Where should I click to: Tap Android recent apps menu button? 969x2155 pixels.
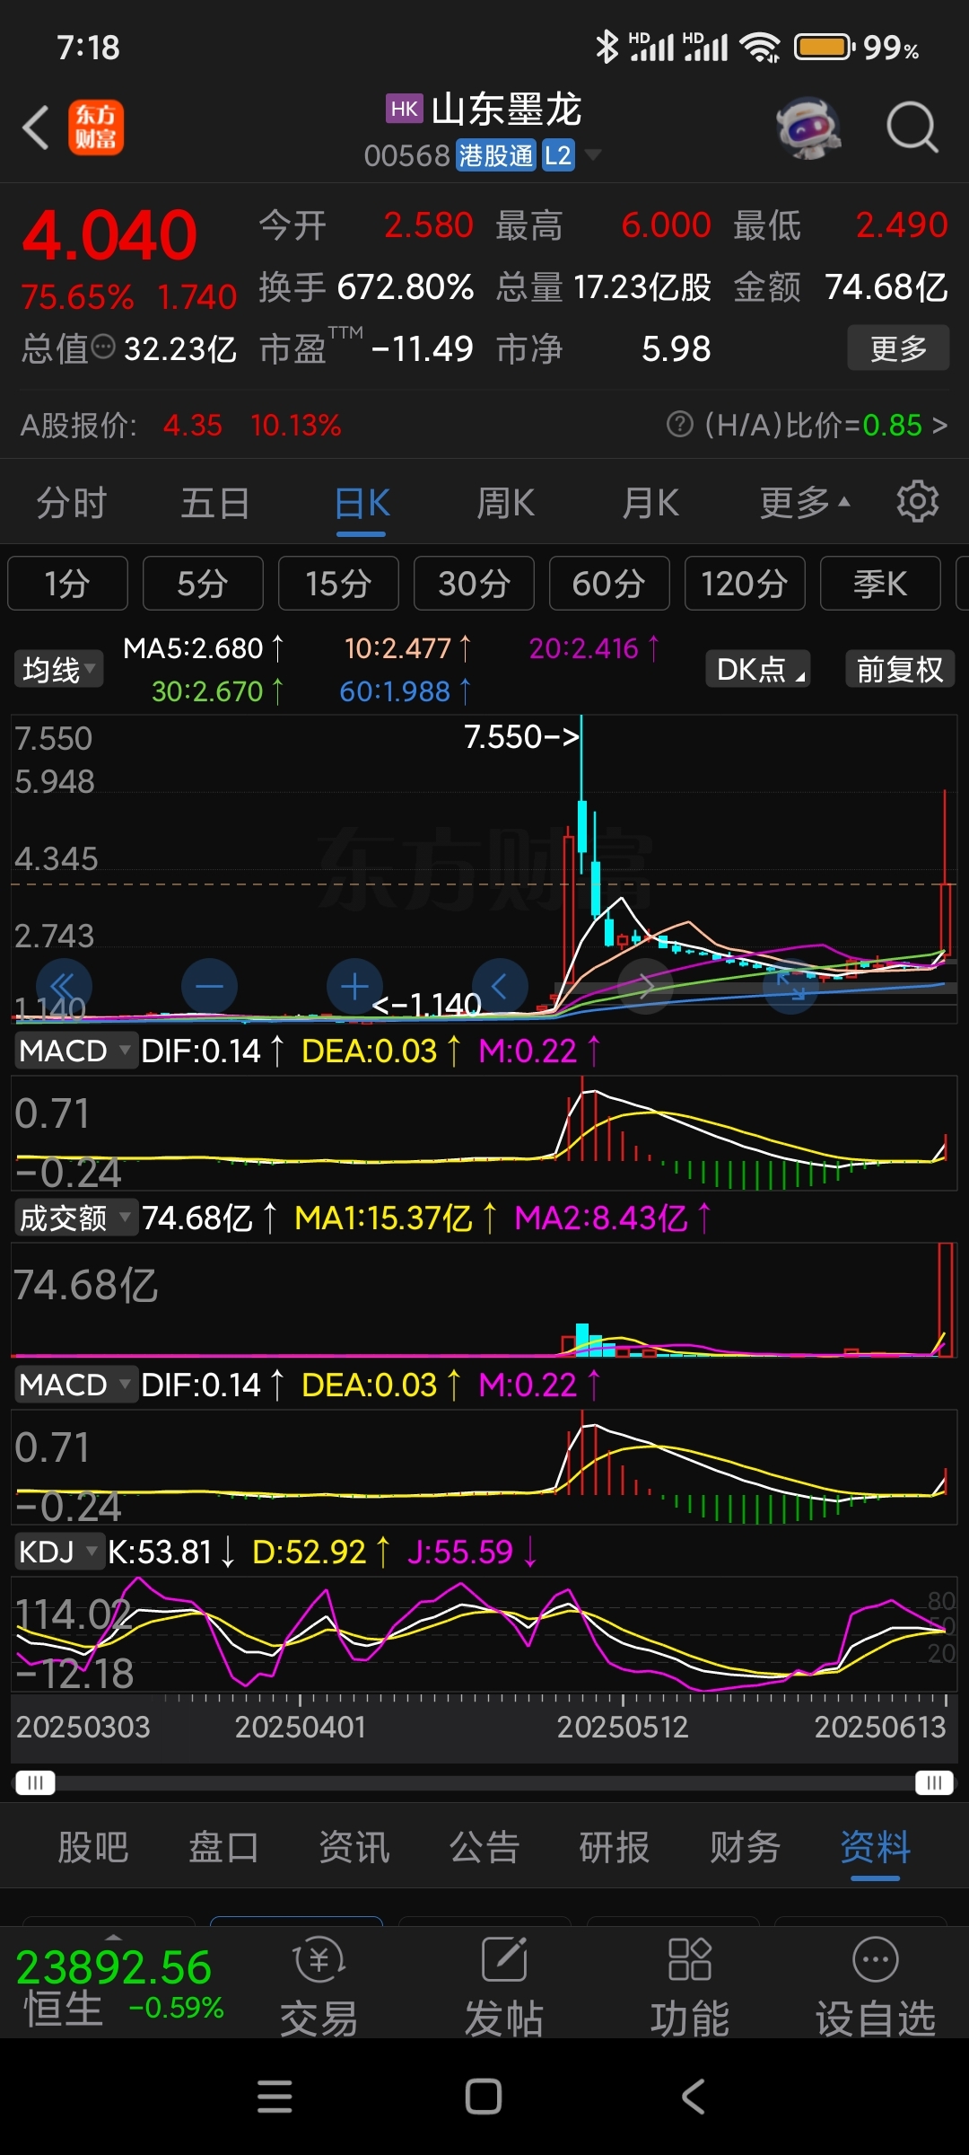tap(275, 2097)
